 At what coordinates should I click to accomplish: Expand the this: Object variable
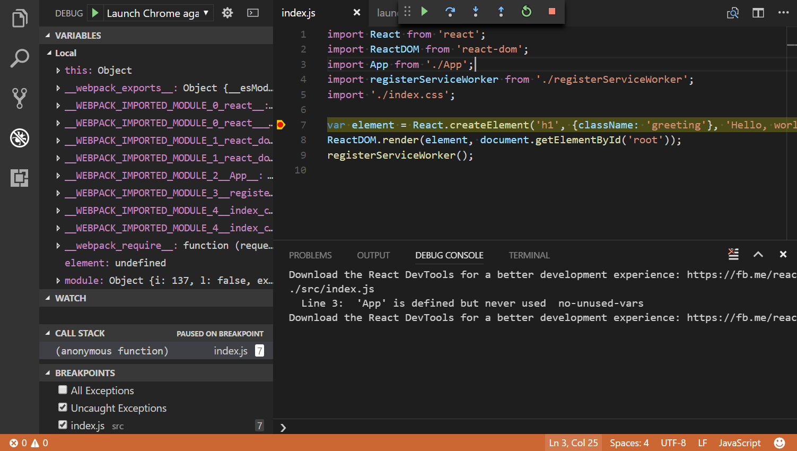(x=58, y=70)
